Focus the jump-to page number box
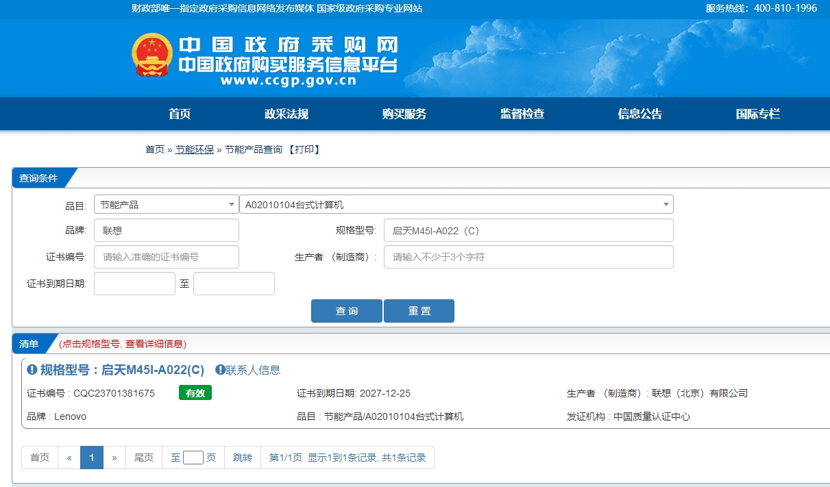The image size is (830, 487). coord(193,458)
